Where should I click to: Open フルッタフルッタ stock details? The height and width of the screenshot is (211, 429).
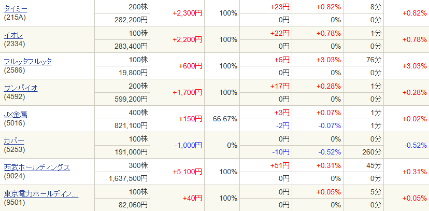(x=28, y=62)
